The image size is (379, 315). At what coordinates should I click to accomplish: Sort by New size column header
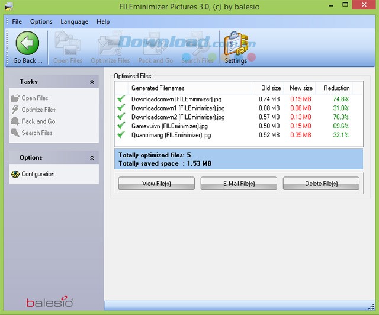[x=300, y=88]
